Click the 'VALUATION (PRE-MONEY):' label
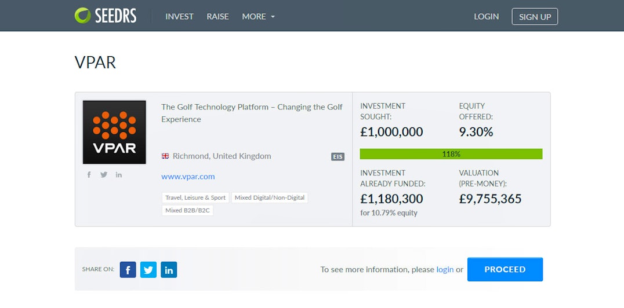The height and width of the screenshot is (308, 624). (482, 178)
